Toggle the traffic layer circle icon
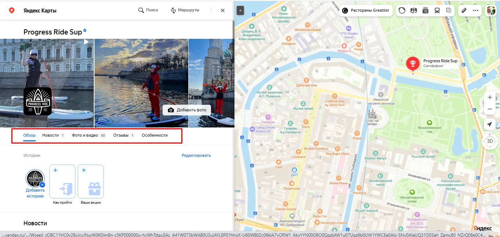This screenshot has height=237, width=500. (x=402, y=11)
